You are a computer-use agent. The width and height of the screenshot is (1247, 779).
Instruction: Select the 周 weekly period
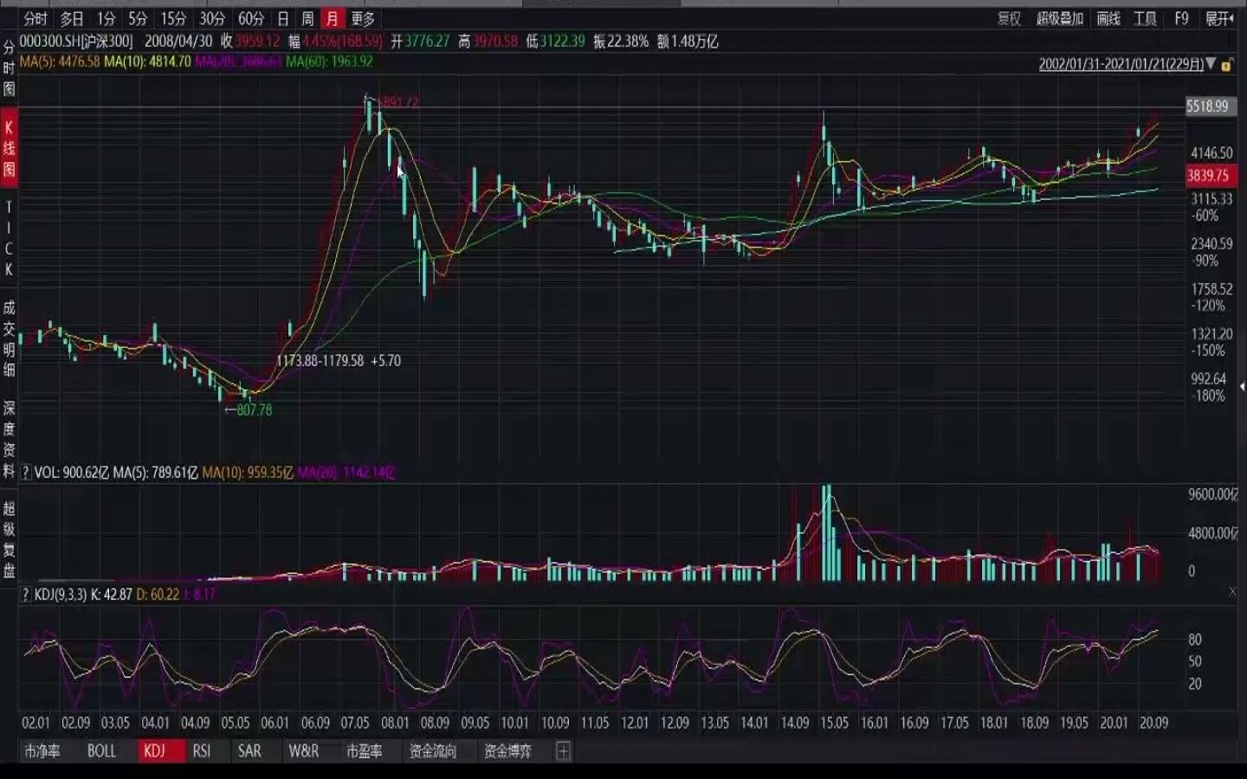307,18
